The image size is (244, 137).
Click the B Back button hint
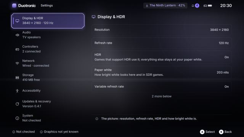click(225, 132)
